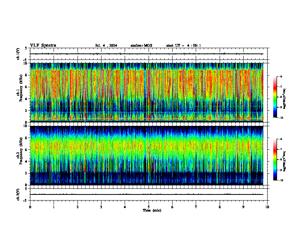Click inside the ch.1 spectrogram panel
This screenshot has height=232, width=301.
(147, 92)
